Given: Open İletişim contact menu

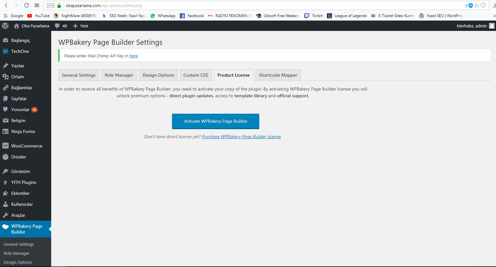Looking at the screenshot, I should pyautogui.click(x=25, y=120).
